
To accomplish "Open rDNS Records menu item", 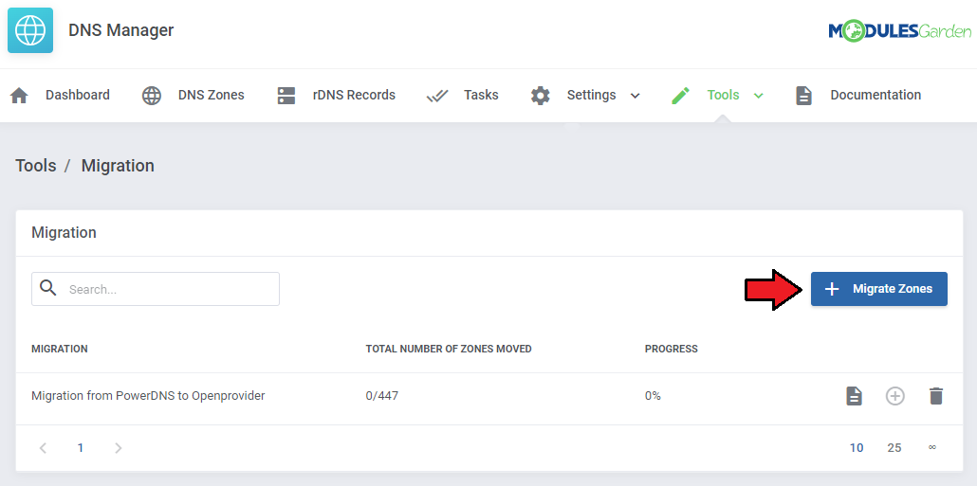I will coord(354,95).
